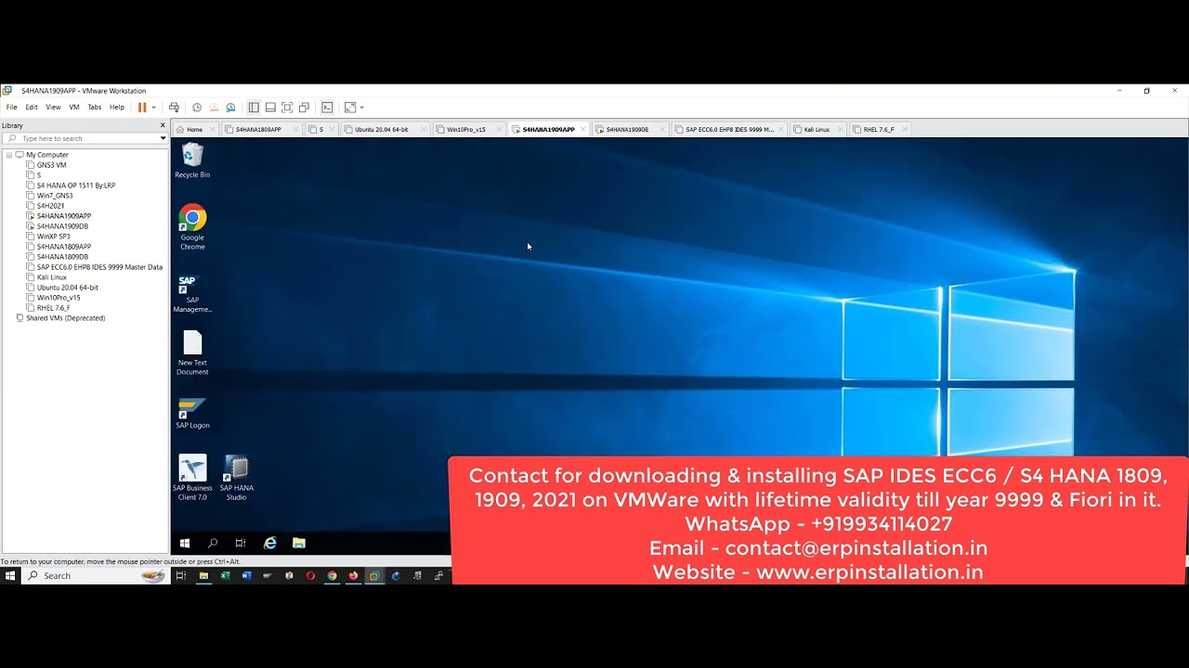This screenshot has height=668, width=1189.
Task: Open the power options dropdown arrow
Action: point(153,108)
